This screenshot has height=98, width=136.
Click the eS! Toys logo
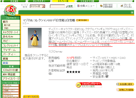(10, 10)
